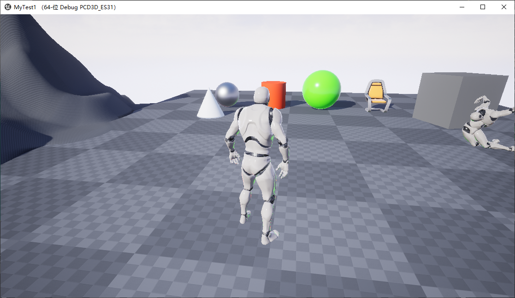
Task: Click the chrome metallic sphere
Action: (227, 94)
